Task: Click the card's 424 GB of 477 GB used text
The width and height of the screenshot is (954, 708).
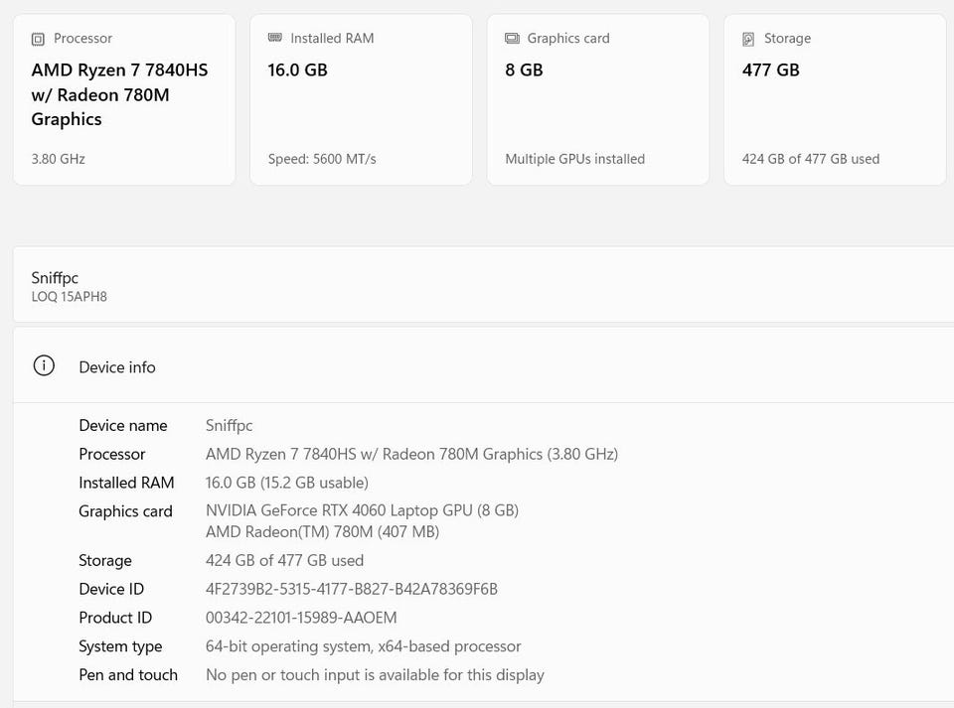Action: (811, 159)
